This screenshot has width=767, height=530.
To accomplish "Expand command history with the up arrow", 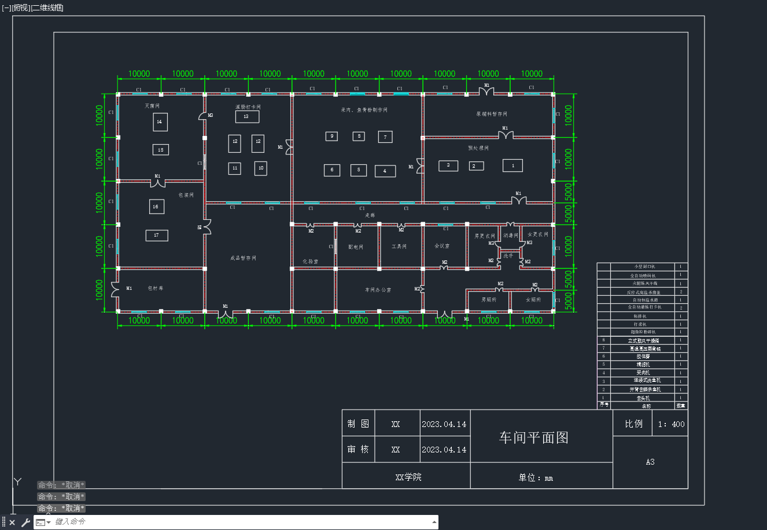I will click(x=434, y=522).
